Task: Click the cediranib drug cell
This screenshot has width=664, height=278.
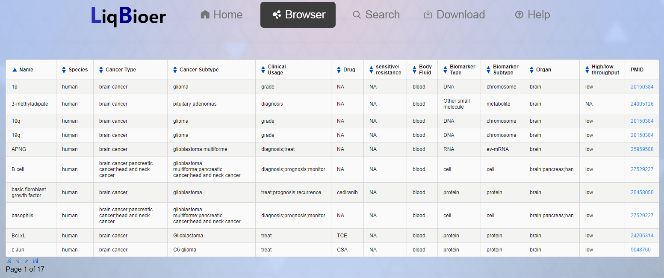Action: [347, 192]
